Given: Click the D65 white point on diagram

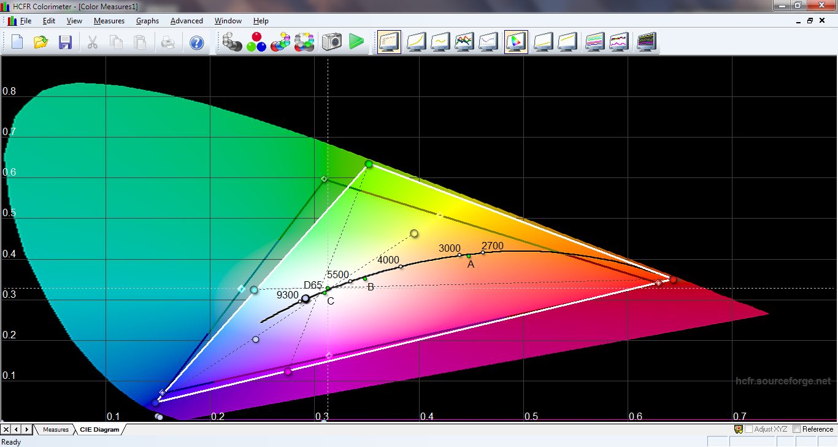Looking at the screenshot, I should coord(328,288).
